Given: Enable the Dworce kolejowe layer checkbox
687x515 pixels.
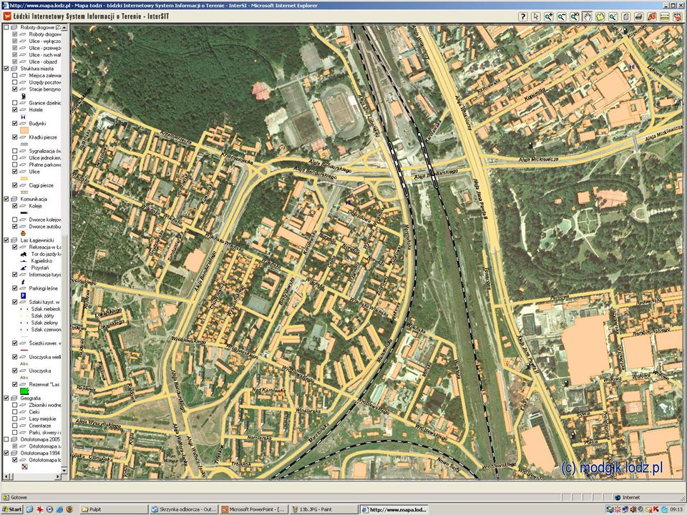Looking at the screenshot, I should pos(14,220).
